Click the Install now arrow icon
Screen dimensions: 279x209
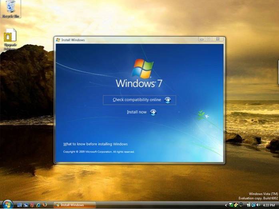coord(153,112)
